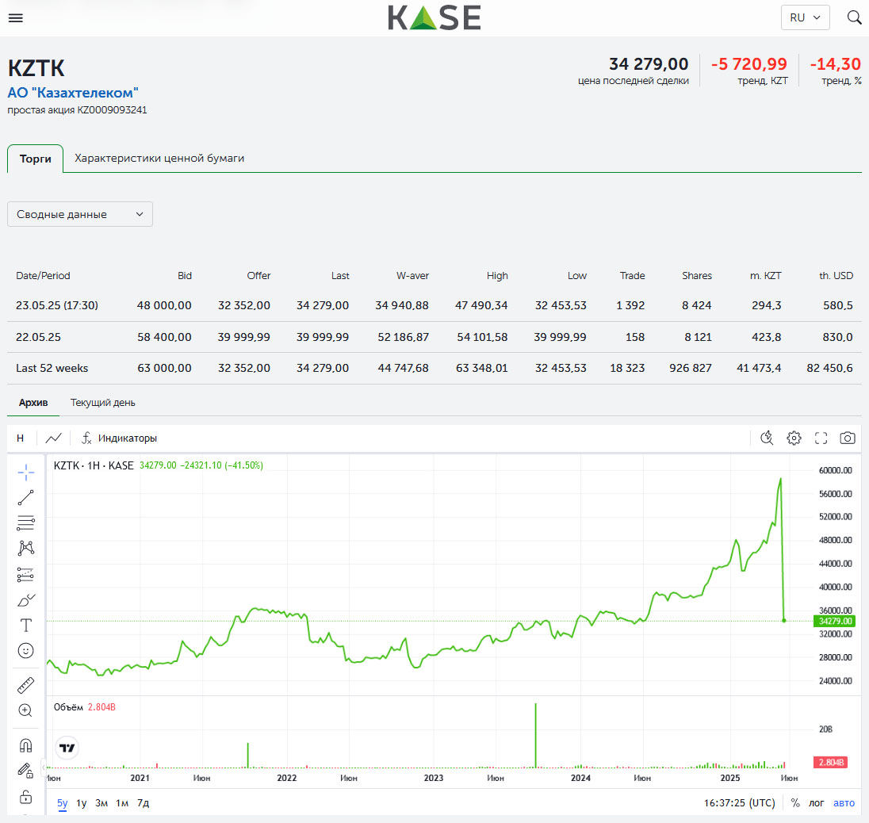Take a chart snapshot with camera icon
Screen dimensions: 869x823
click(848, 438)
